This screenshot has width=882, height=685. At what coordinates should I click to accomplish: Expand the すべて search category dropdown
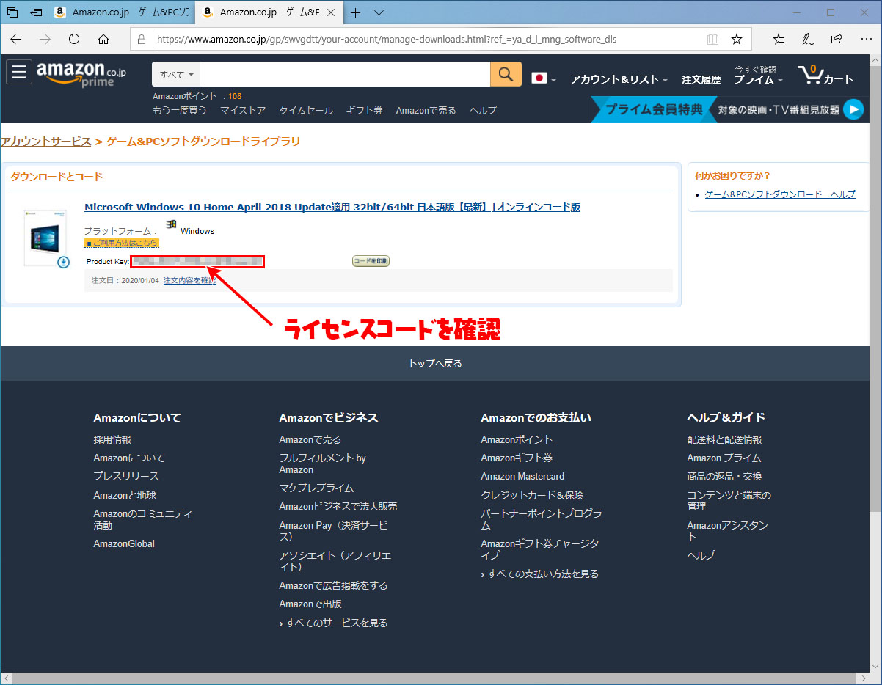[x=176, y=74]
